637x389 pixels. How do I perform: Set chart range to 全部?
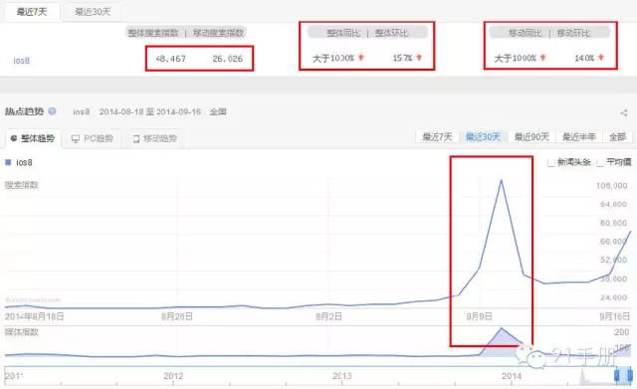tap(617, 137)
